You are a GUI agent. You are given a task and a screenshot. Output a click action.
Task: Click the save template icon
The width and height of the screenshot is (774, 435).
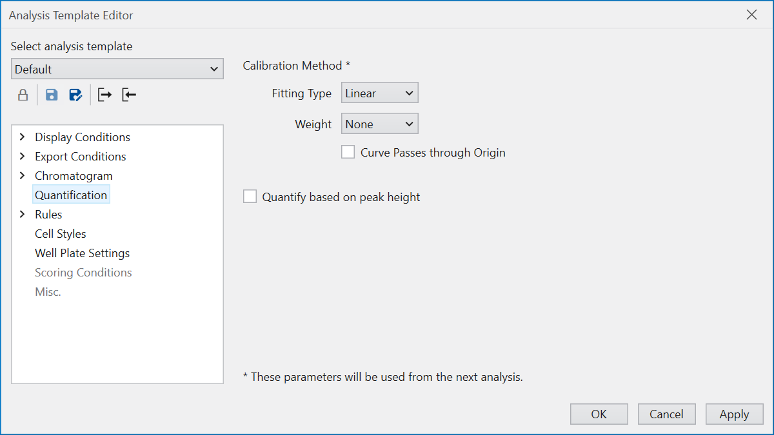click(x=52, y=95)
